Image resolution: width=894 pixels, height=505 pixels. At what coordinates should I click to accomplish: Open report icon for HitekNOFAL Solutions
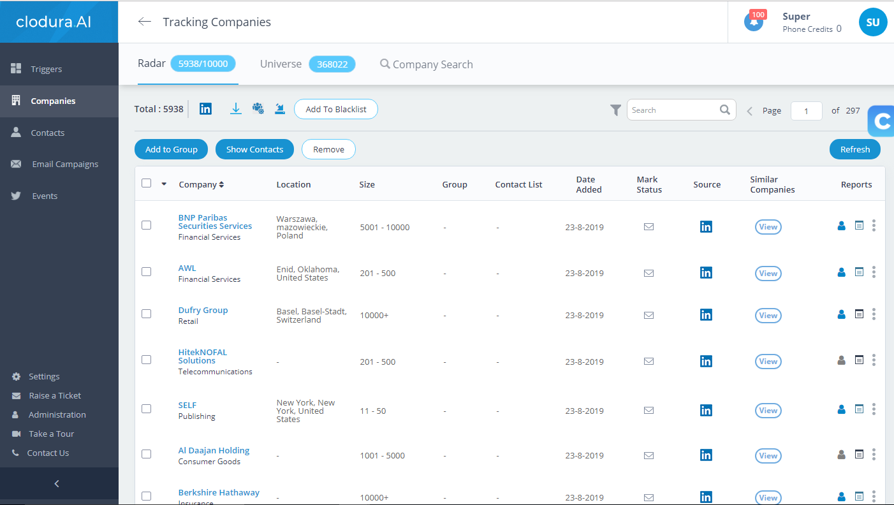[x=859, y=360]
